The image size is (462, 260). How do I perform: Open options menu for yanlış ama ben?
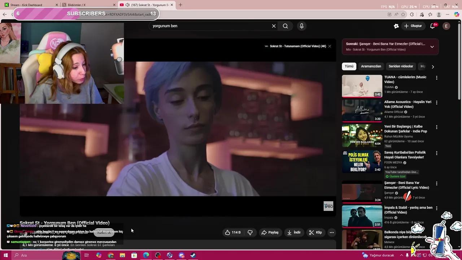point(437,208)
